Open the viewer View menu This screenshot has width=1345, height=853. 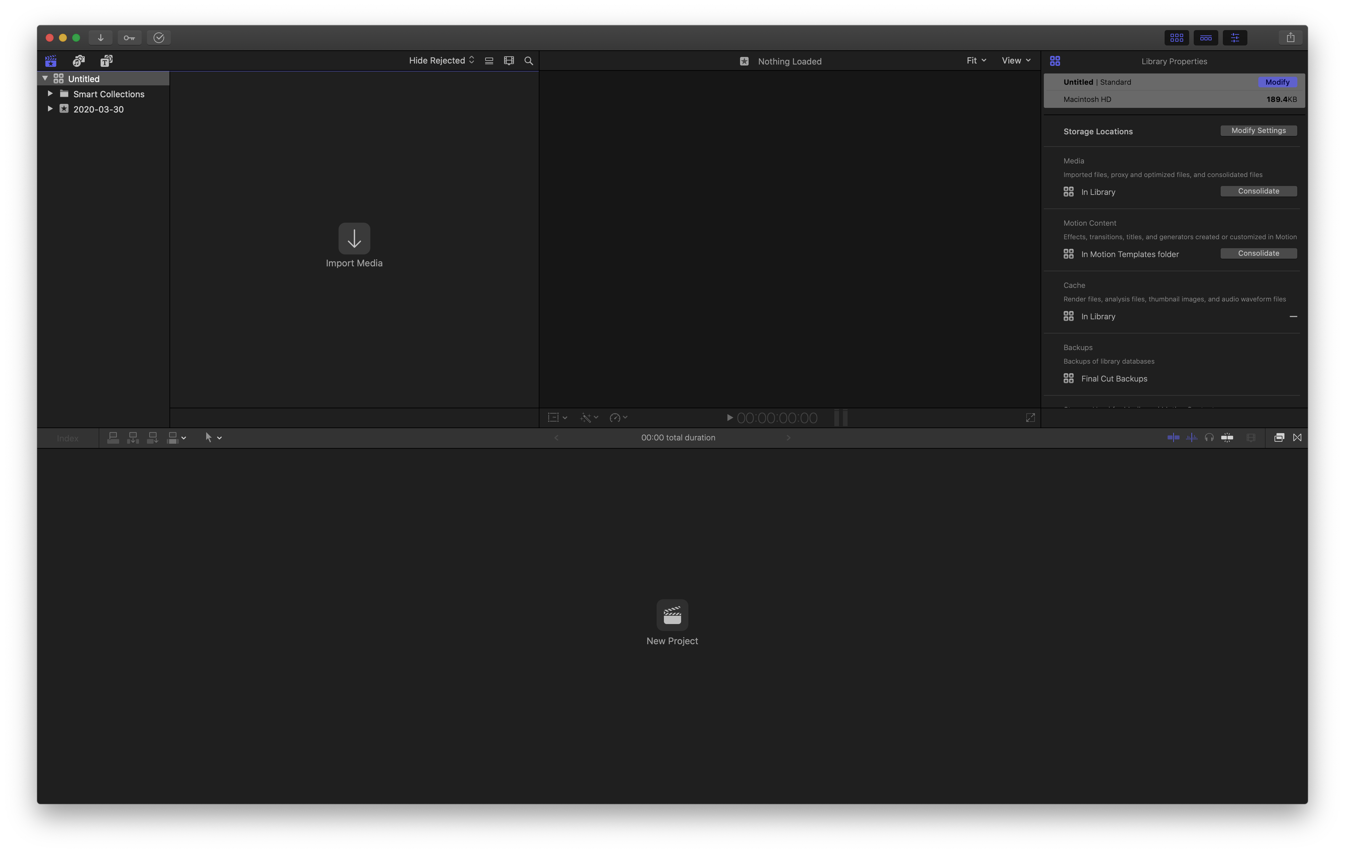[1015, 60]
